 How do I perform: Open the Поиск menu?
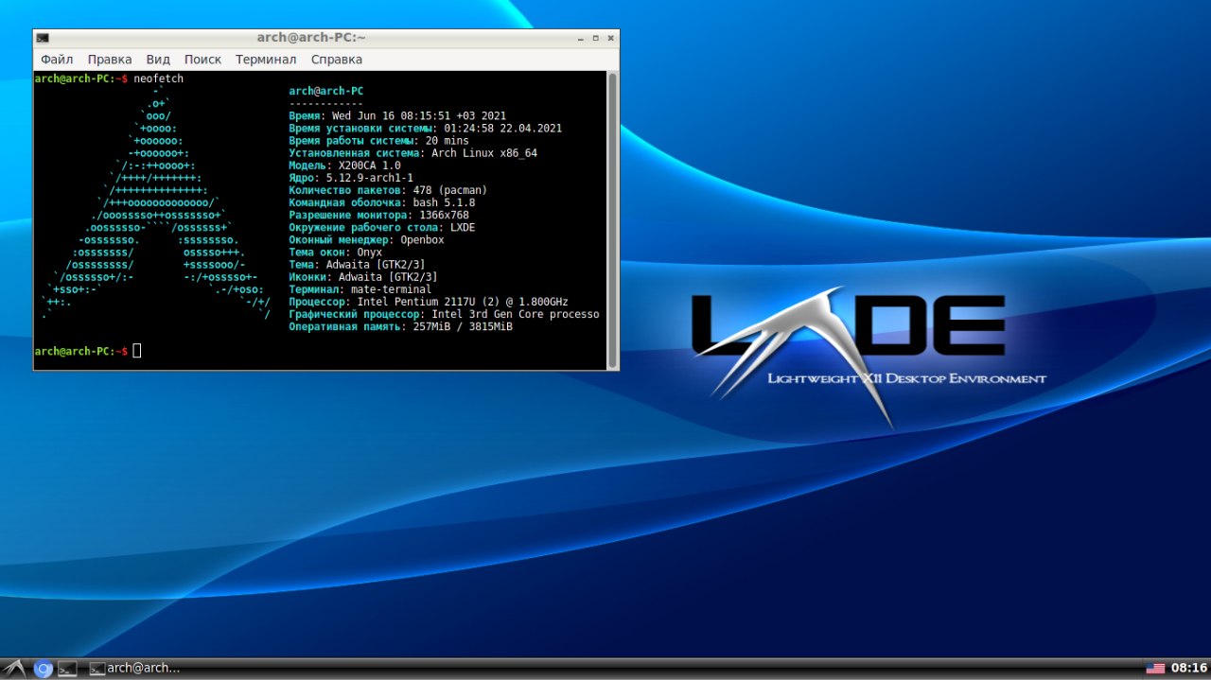[202, 60]
